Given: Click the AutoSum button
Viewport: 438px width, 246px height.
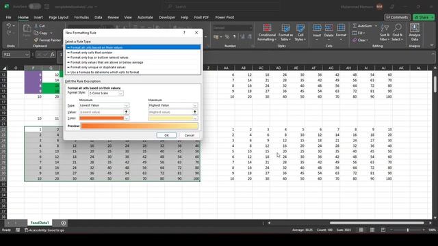Looking at the screenshot, I should tap(362, 26).
